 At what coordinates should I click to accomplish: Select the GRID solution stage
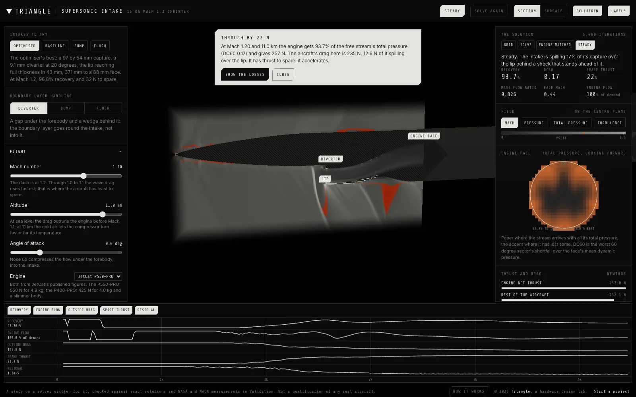point(508,45)
